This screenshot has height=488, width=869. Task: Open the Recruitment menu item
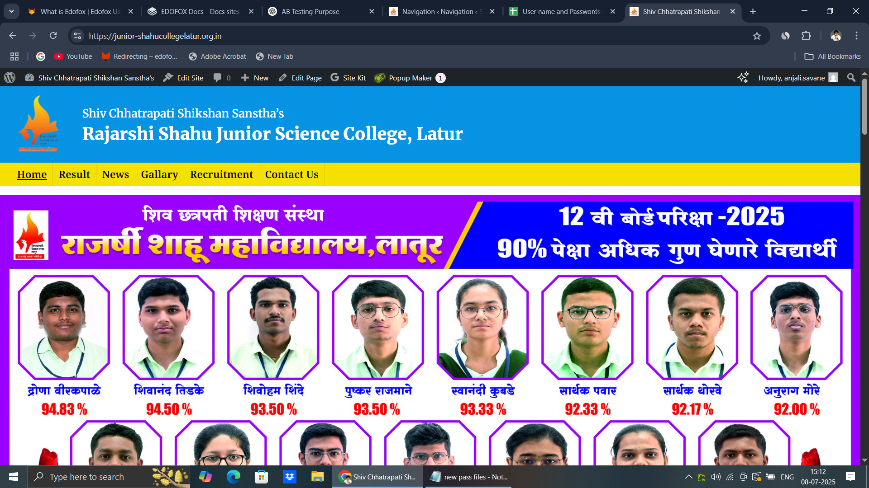(221, 174)
